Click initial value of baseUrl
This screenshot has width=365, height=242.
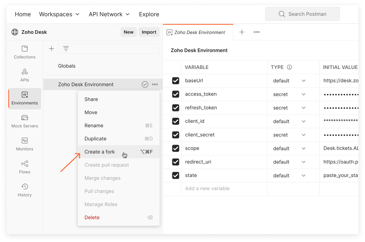coord(339,80)
